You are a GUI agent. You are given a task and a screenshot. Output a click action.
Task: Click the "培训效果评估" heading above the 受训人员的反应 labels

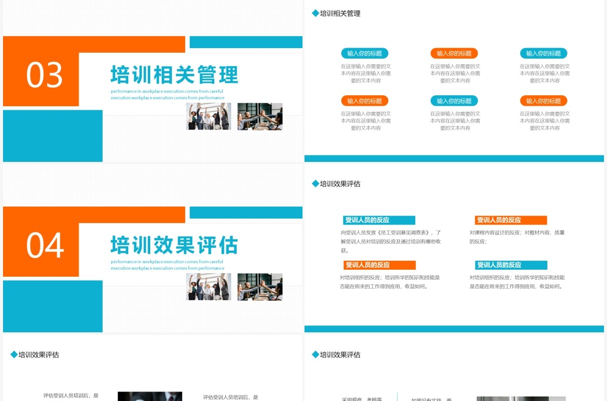[x=340, y=184]
